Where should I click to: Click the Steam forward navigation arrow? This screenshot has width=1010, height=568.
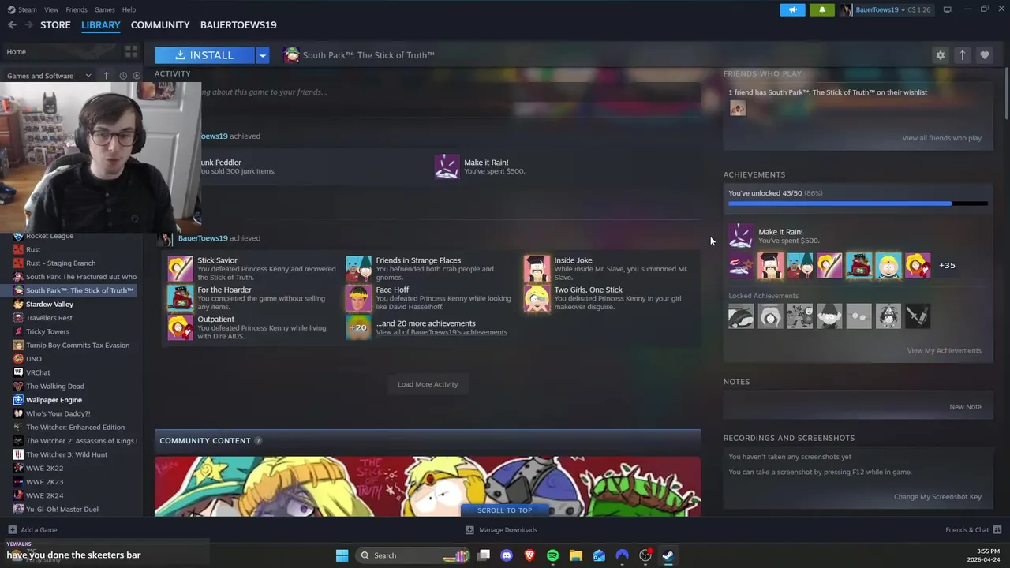[29, 25]
